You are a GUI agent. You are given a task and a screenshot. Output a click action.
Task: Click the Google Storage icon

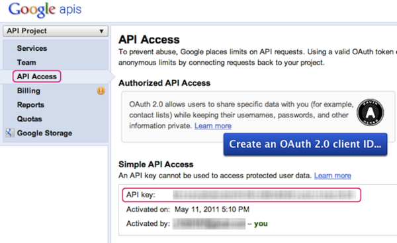point(9,133)
